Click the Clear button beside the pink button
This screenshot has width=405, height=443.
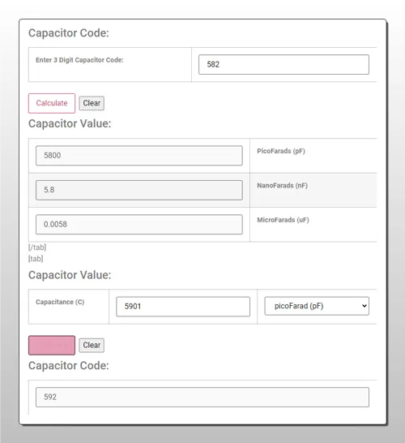pyautogui.click(x=92, y=345)
